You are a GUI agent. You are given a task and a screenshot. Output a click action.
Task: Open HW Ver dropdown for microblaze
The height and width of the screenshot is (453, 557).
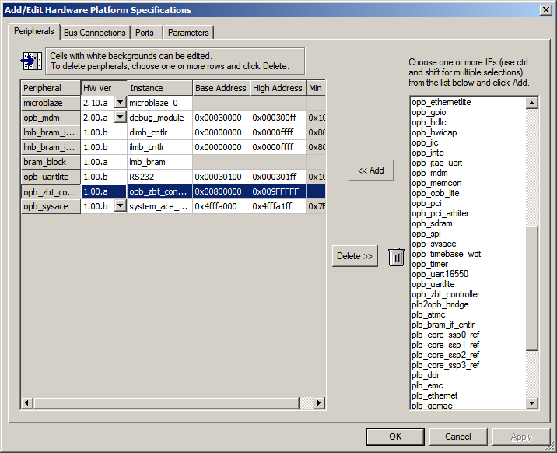(x=120, y=103)
